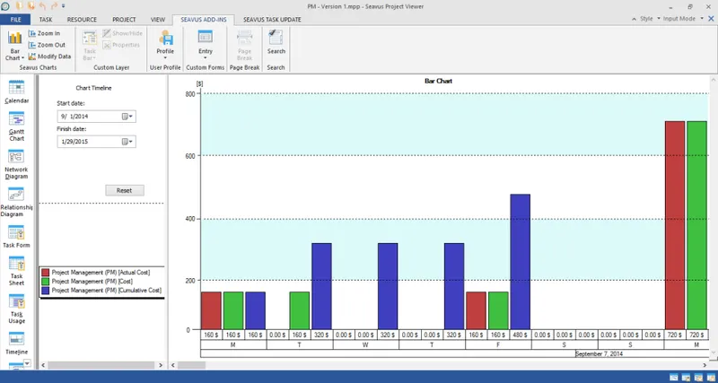Open the FILE tab
This screenshot has height=383, width=718.
(x=15, y=20)
